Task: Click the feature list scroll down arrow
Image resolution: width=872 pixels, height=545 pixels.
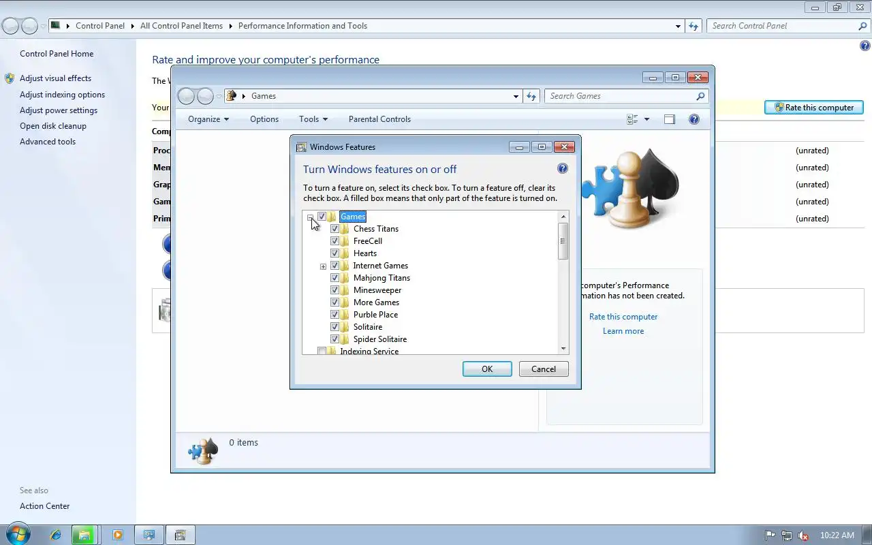Action: coord(563,349)
